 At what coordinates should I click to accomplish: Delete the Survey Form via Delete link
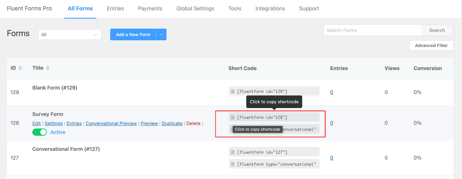[193, 124]
